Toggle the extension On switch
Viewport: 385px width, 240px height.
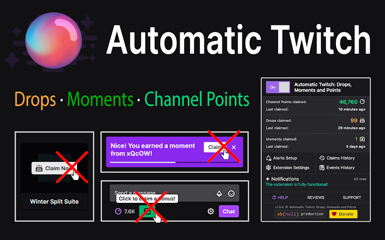click(x=278, y=87)
